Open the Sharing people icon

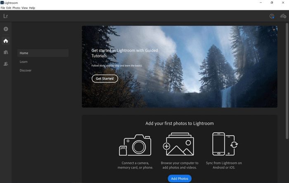click(6, 64)
